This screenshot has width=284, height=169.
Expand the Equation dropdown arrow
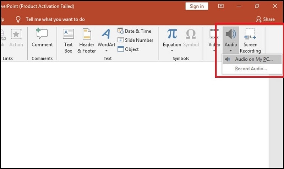point(172,51)
